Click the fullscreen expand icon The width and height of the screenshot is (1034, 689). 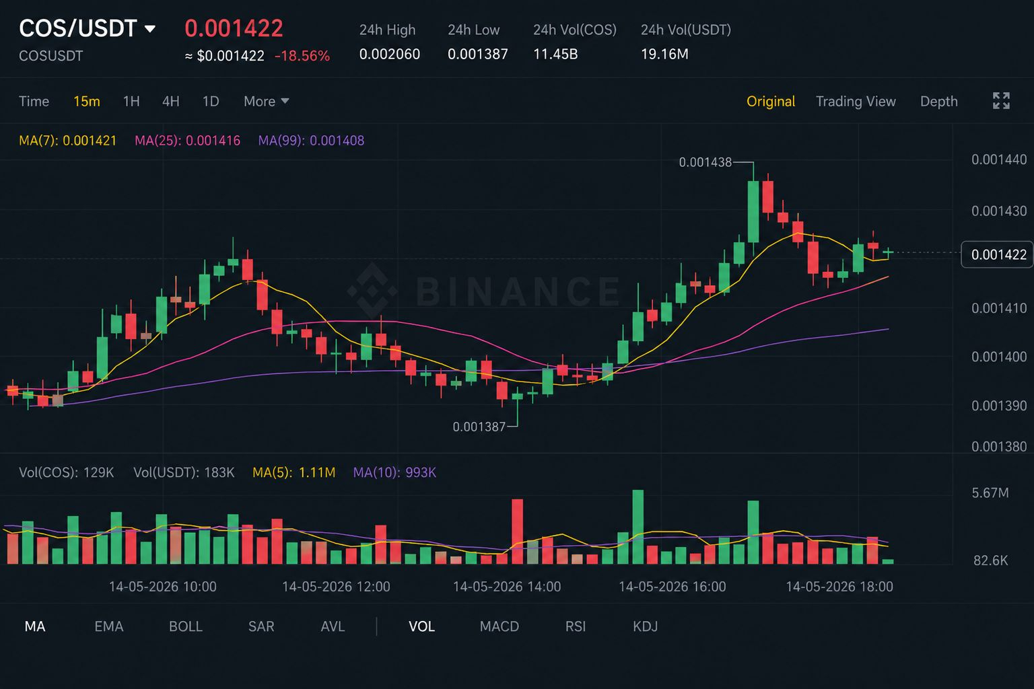[x=1001, y=101]
